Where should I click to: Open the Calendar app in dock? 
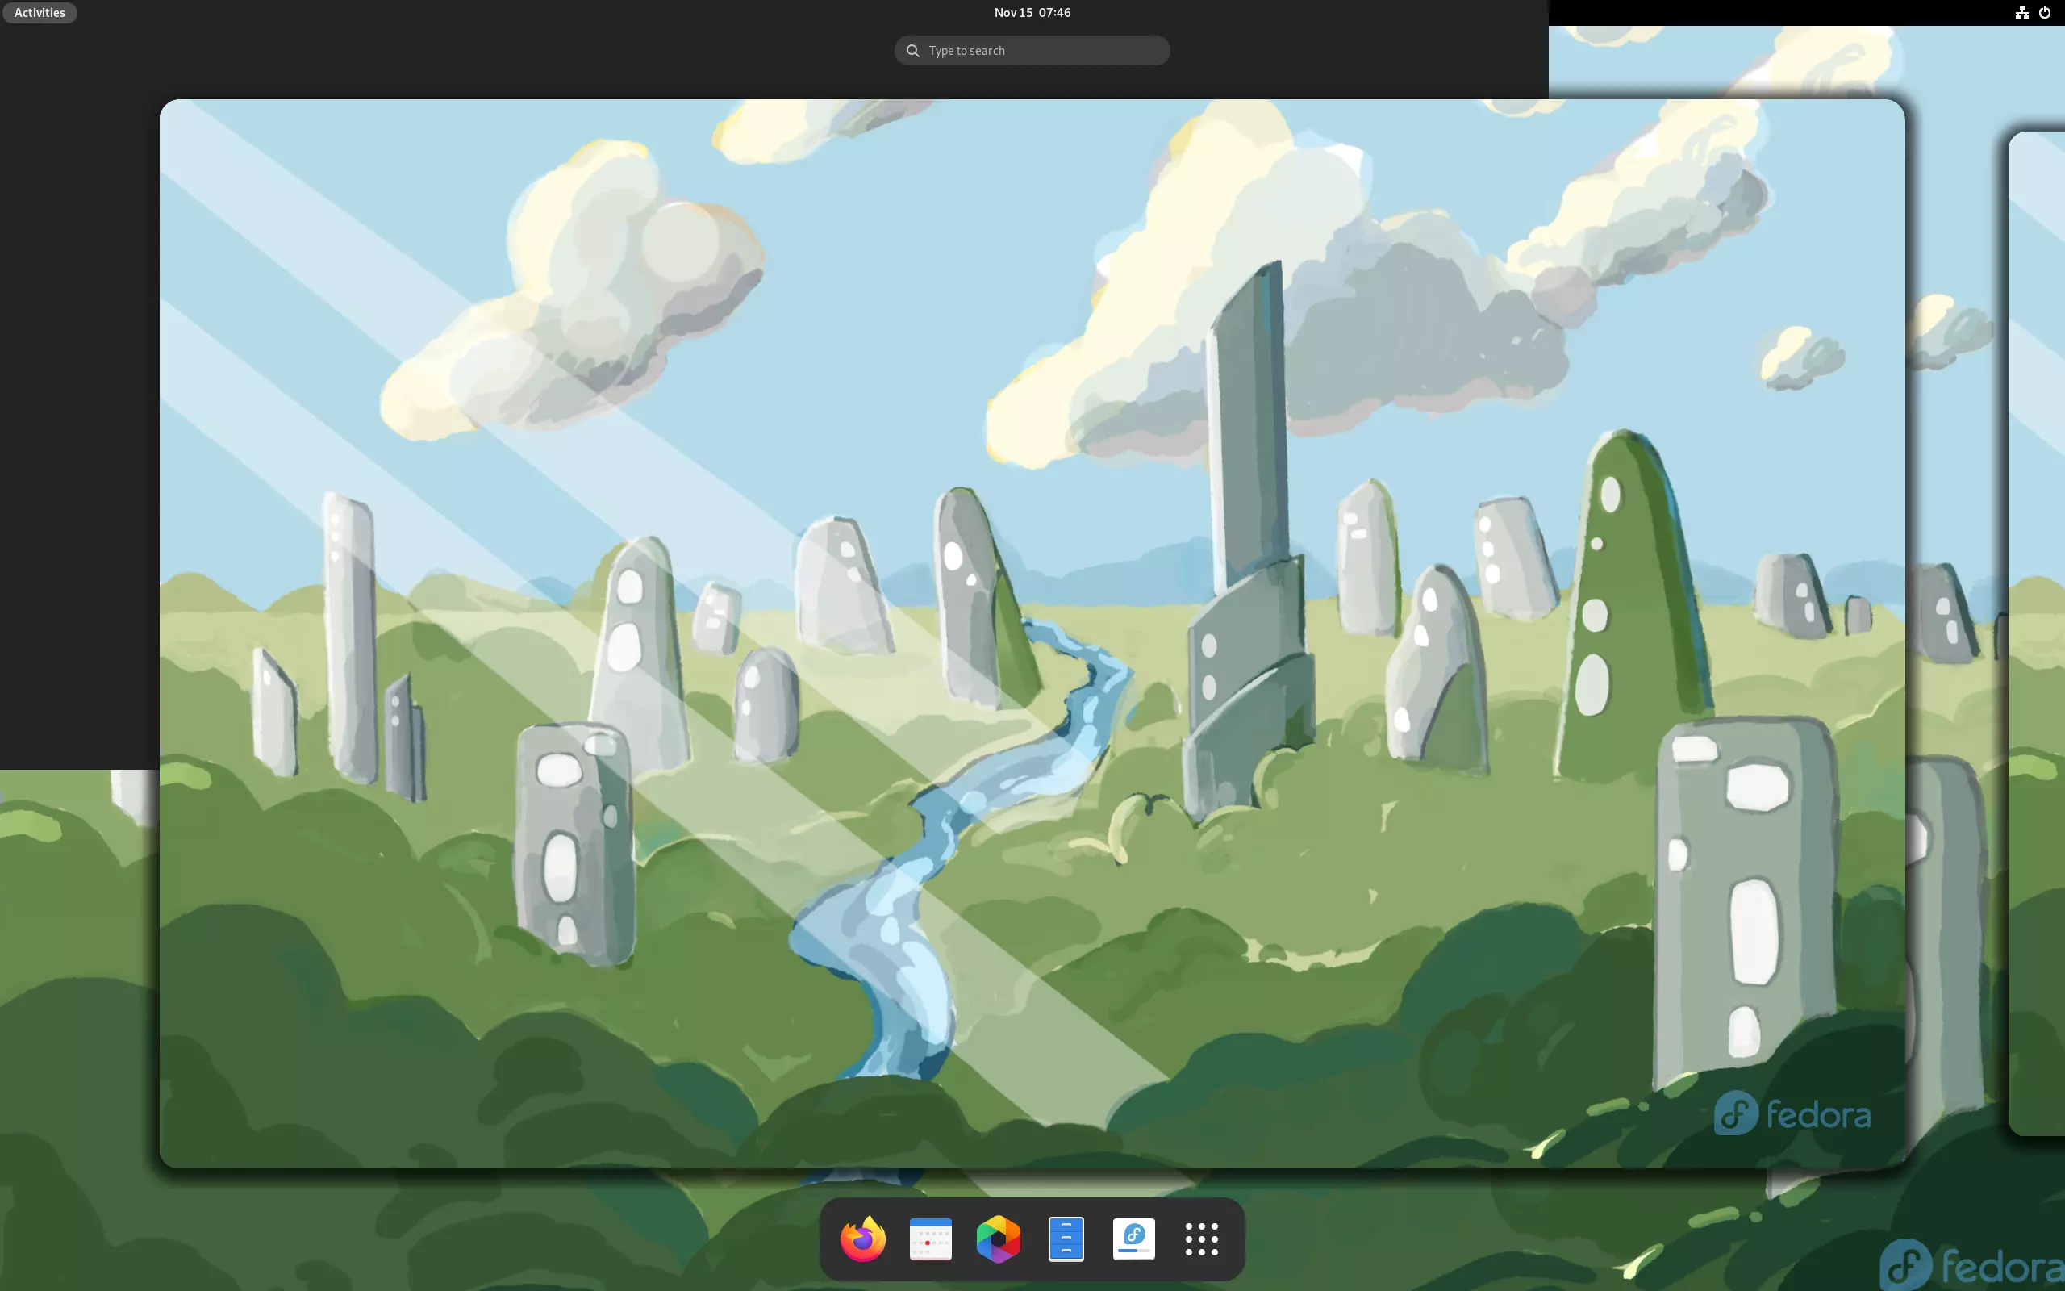[x=930, y=1238]
